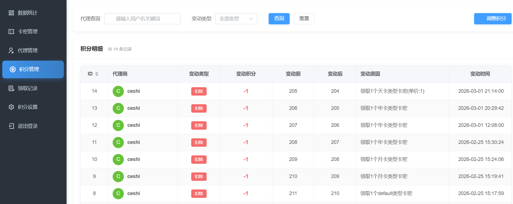Click the 卡密管理 ticket icon

point(11,32)
